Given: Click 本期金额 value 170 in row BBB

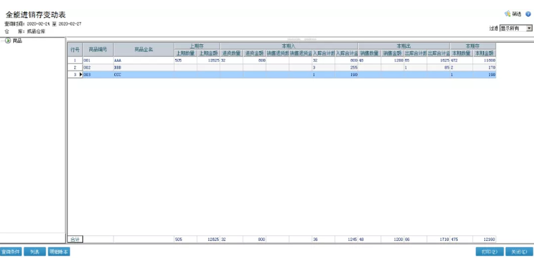Looking at the screenshot, I should [484, 67].
